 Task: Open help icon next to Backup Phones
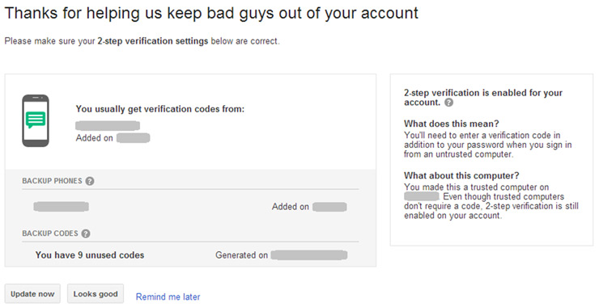(x=90, y=181)
